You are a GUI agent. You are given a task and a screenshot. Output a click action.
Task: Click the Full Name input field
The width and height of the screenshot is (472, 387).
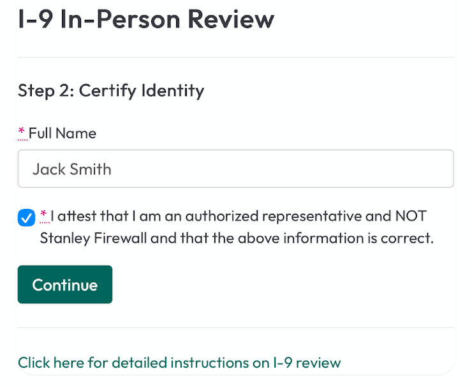tap(235, 169)
